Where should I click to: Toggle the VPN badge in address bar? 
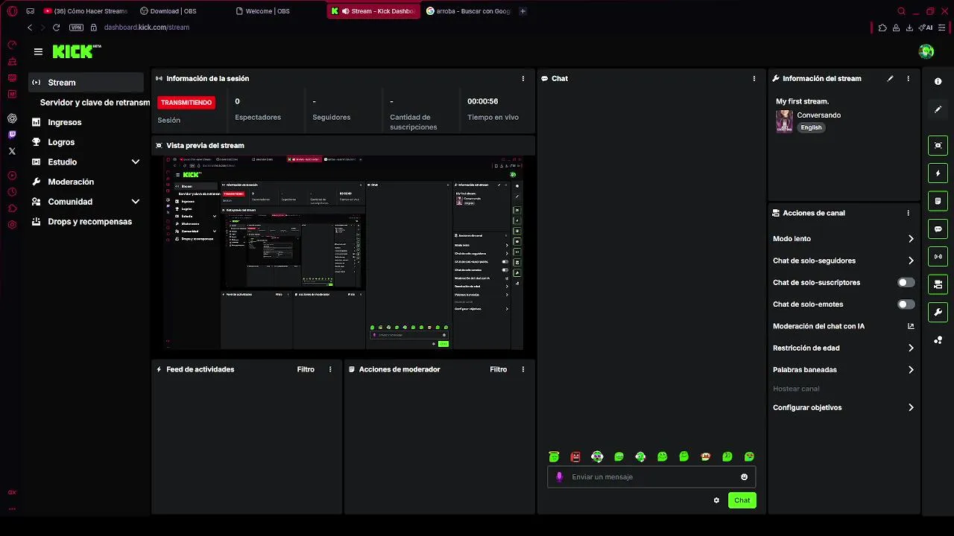click(76, 28)
